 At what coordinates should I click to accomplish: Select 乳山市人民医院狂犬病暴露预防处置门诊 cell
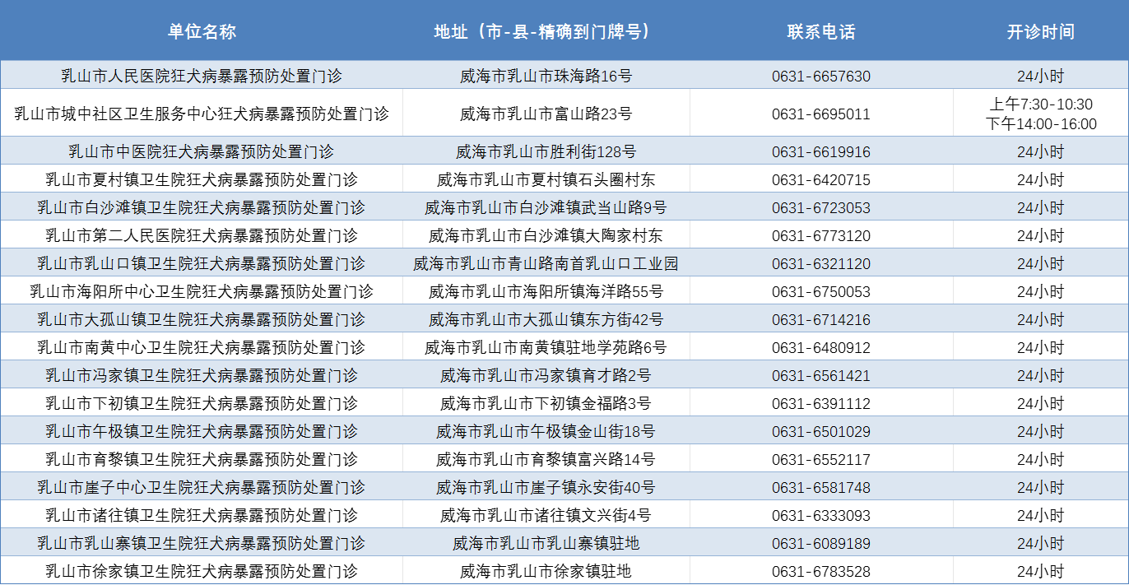[202, 76]
